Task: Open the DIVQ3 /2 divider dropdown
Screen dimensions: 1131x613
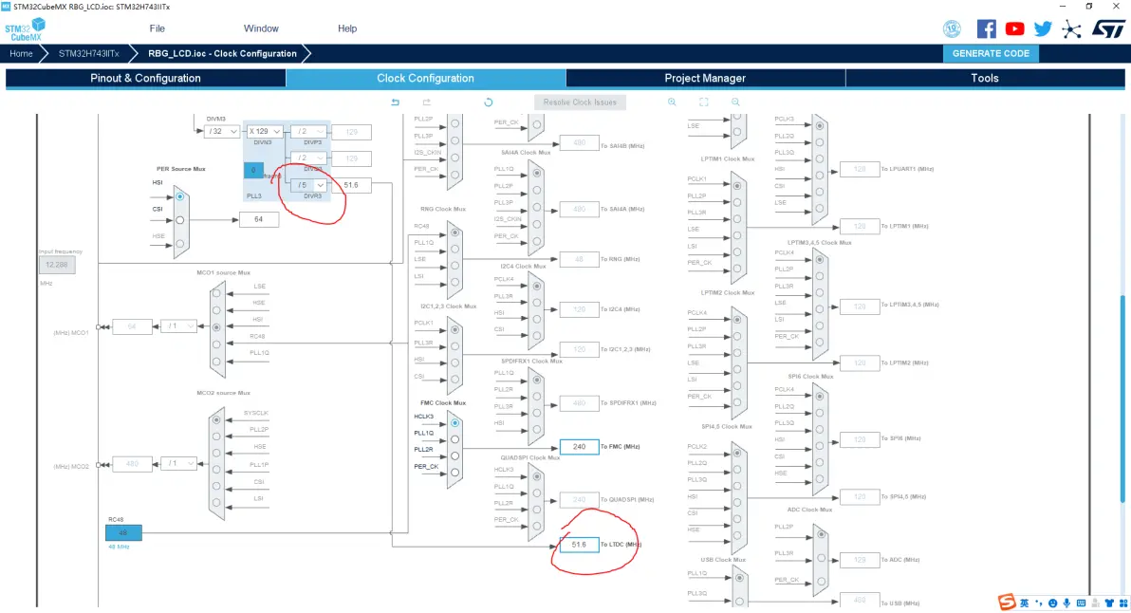Action: pos(308,158)
